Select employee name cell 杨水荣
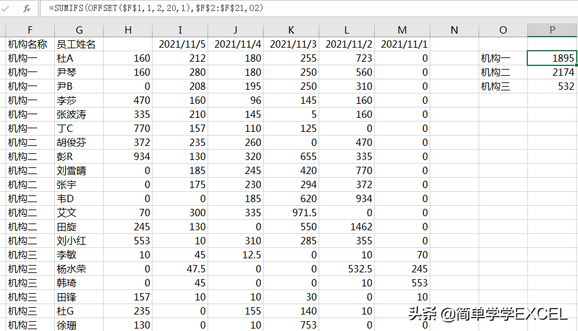Viewport: 578px width, 331px height. tap(79, 269)
